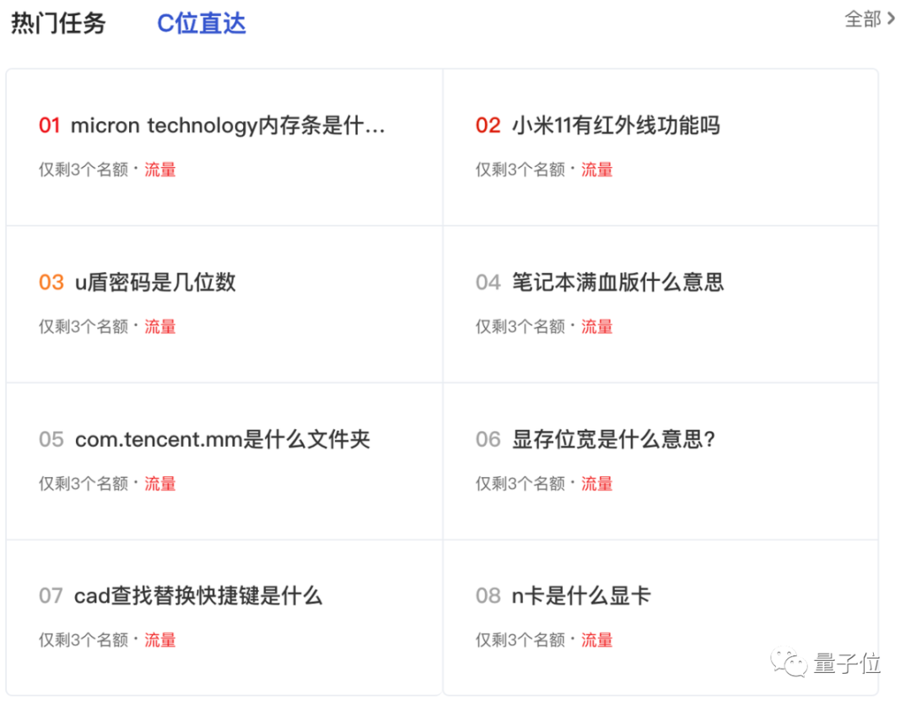911x704 pixels.
Task: Click 流量 tag under 小米11 task
Action: [x=597, y=169]
